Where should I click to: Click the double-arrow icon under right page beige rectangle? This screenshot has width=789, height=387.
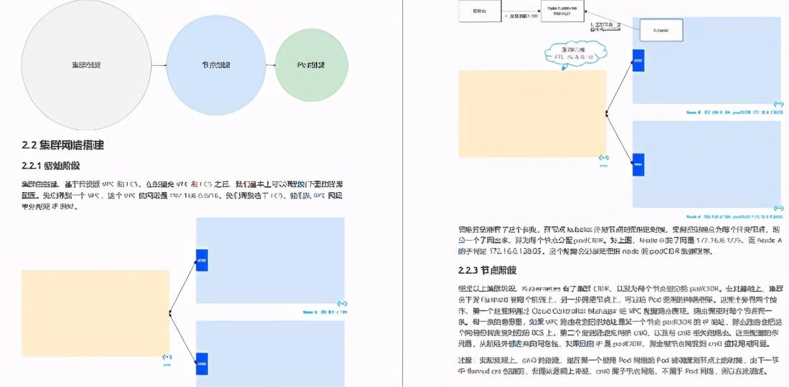click(x=605, y=158)
